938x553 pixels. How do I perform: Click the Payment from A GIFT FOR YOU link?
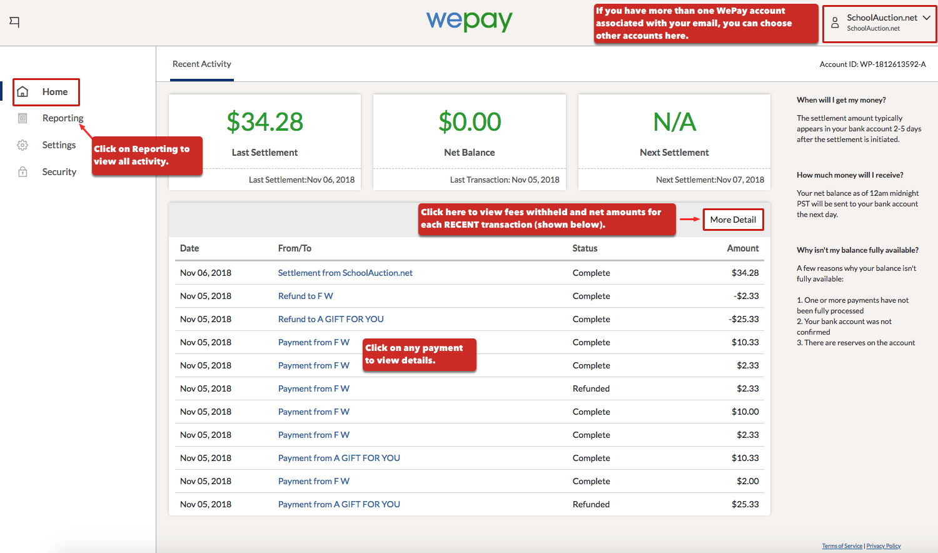(x=339, y=457)
